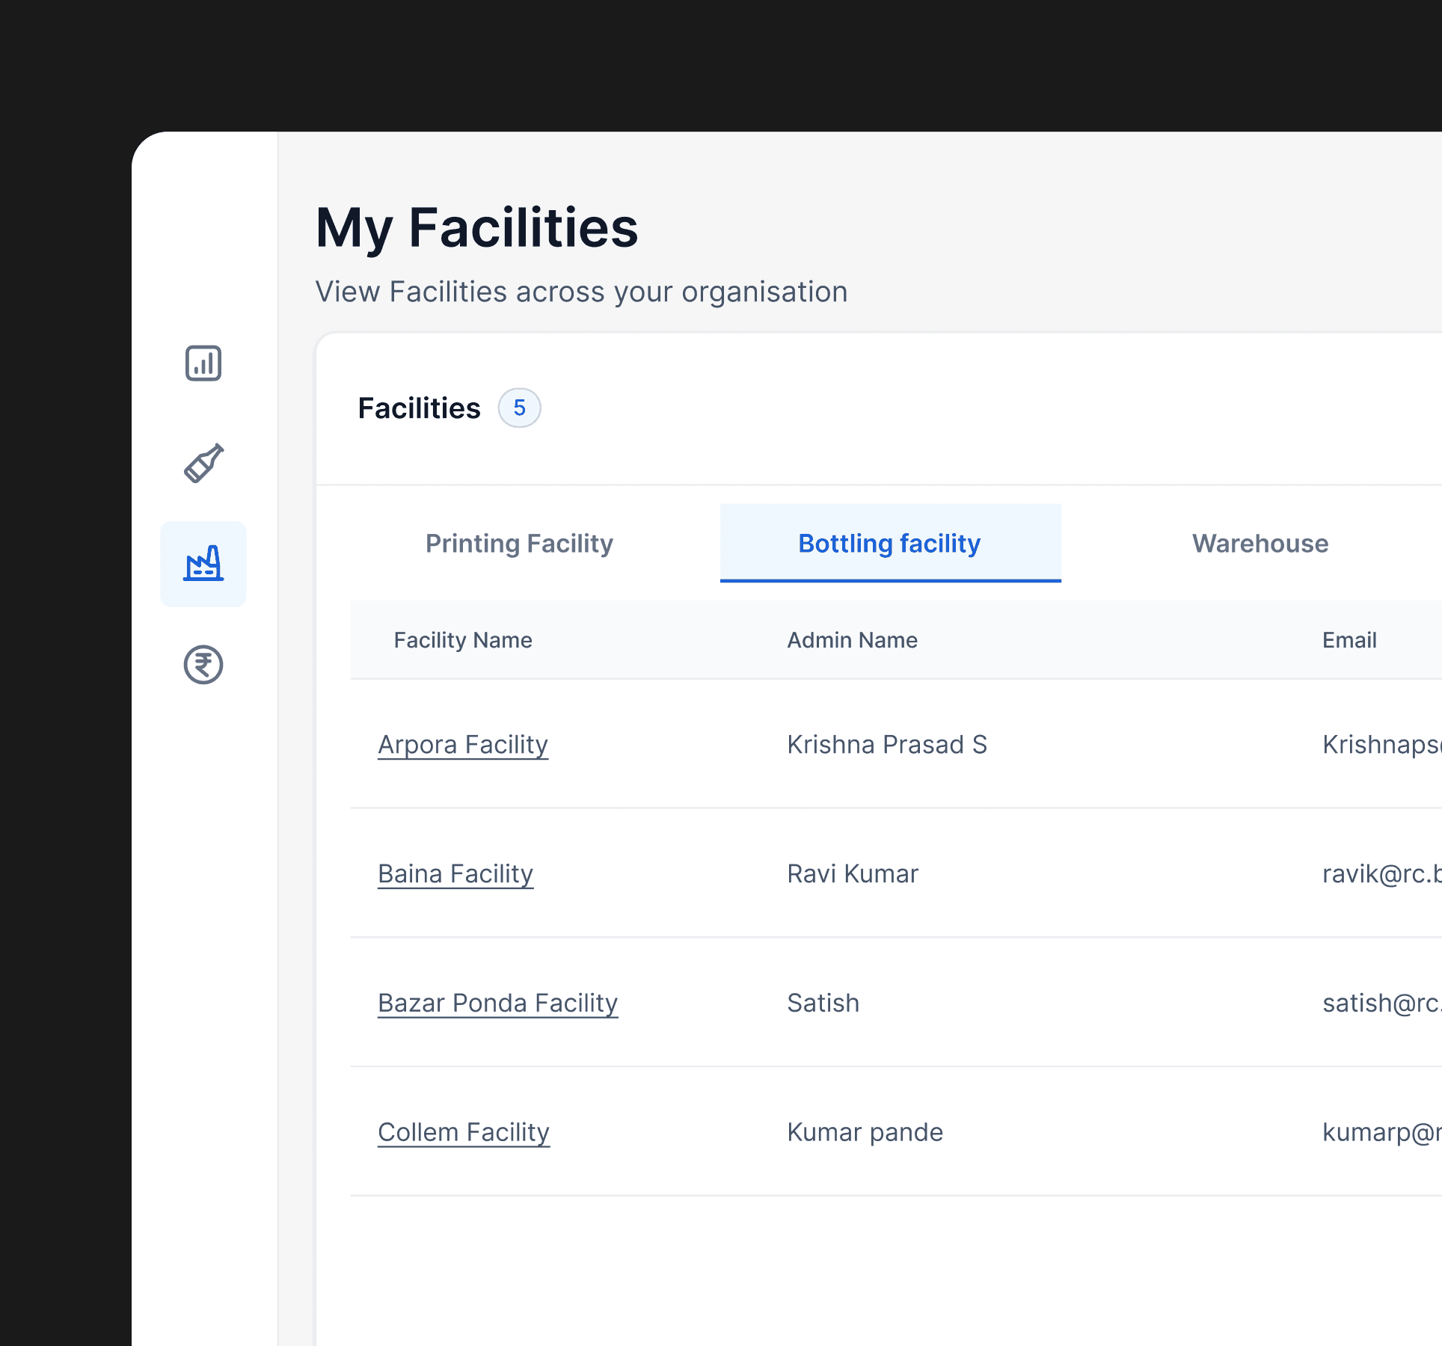The height and width of the screenshot is (1346, 1442).
Task: Open the Arpora Facility link
Action: click(463, 745)
